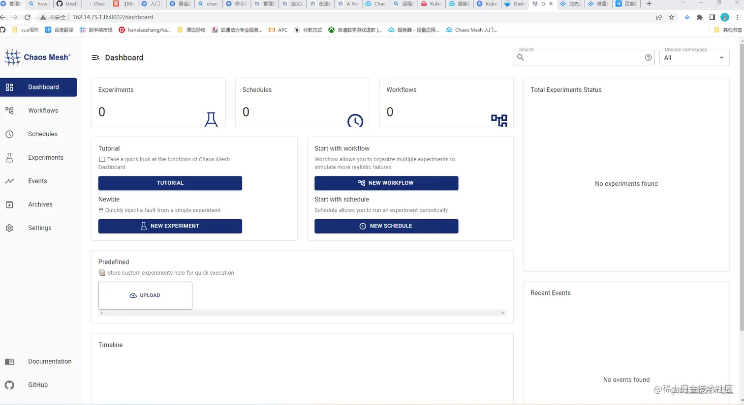
Task: Open the Chrome three-dot menu
Action: coord(738,17)
